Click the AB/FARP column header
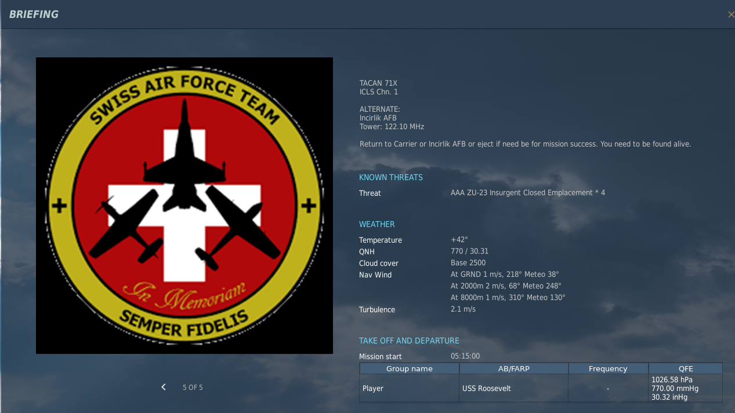735x413 pixels. (x=513, y=368)
